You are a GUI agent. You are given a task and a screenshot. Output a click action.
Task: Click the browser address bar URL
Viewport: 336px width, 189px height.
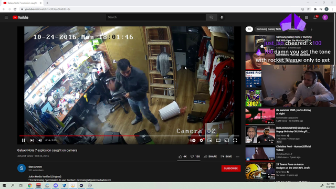47,9
